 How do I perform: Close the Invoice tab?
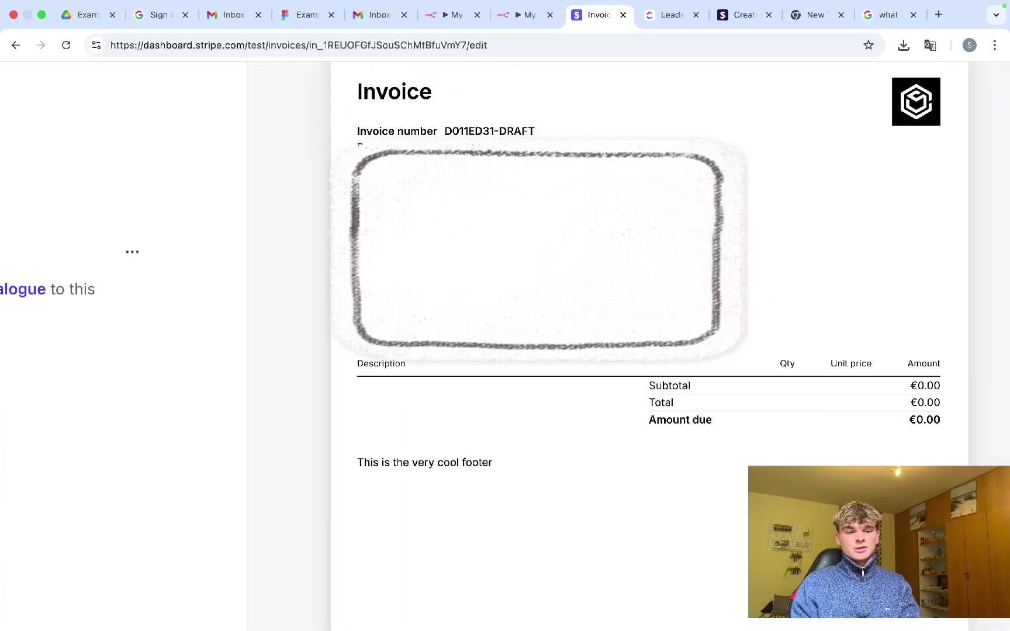pyautogui.click(x=623, y=15)
